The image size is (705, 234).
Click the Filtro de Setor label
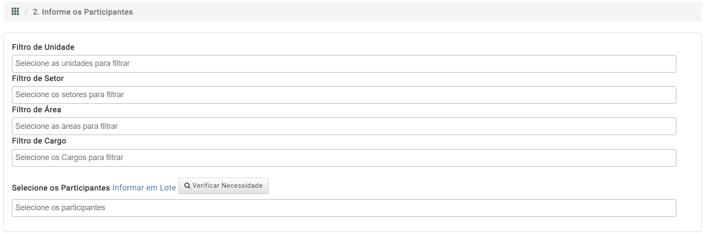(38, 78)
